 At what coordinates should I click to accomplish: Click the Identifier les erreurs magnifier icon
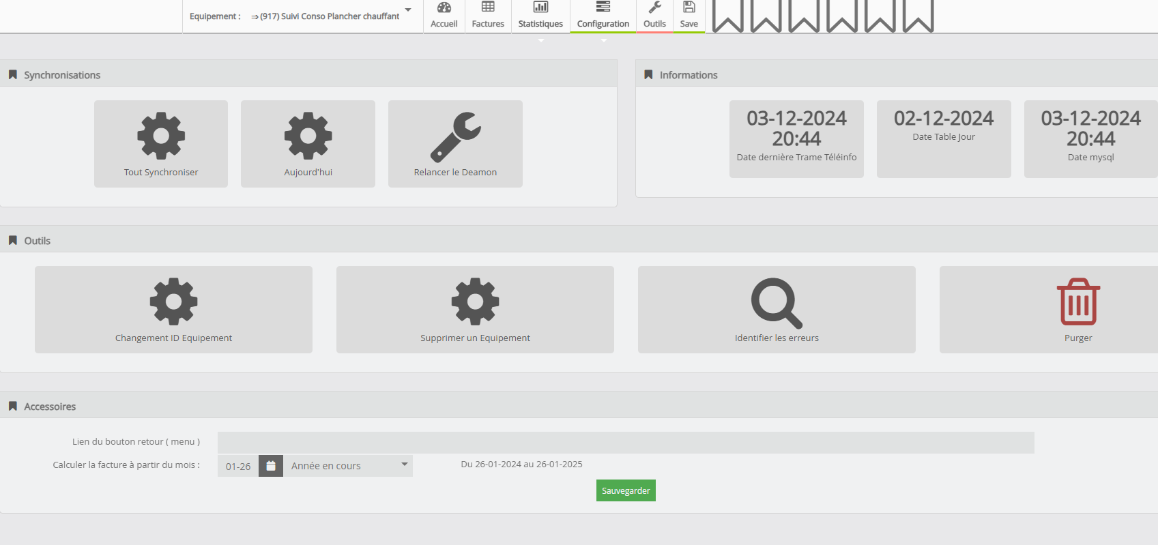(x=777, y=303)
